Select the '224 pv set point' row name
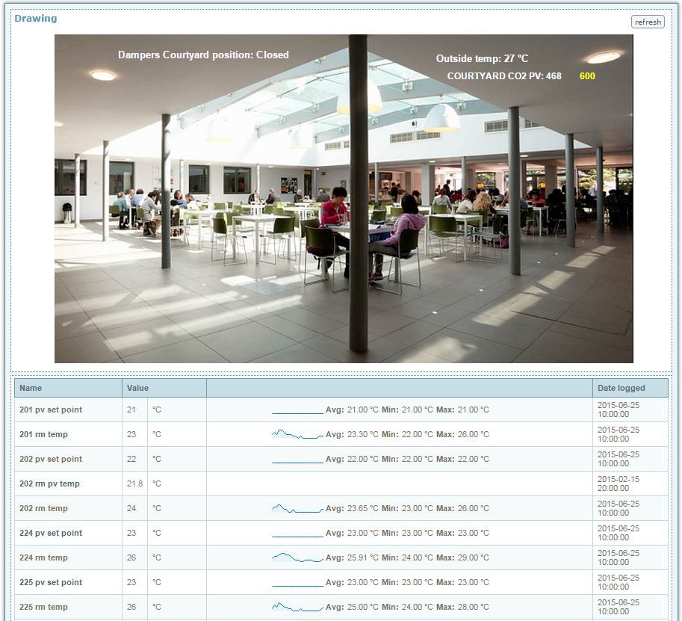This screenshot has width=682, height=621. (x=51, y=533)
